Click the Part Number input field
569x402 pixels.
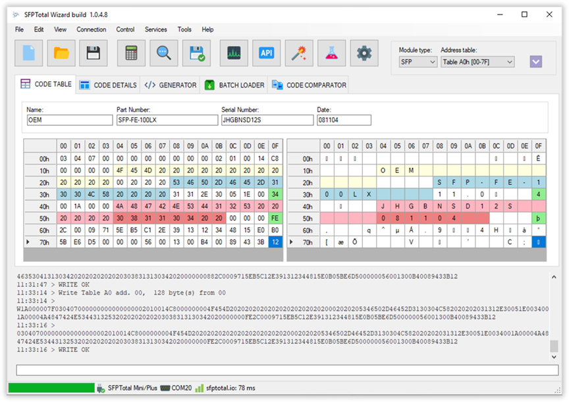(x=167, y=120)
